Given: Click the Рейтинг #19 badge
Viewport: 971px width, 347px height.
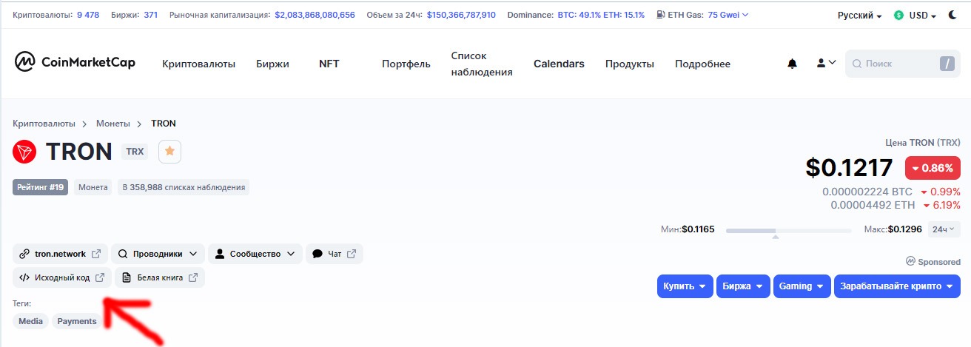Looking at the screenshot, I should tap(41, 187).
